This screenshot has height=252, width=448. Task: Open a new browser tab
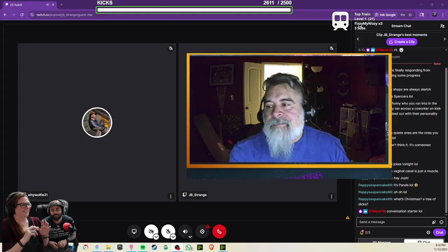tap(62, 5)
